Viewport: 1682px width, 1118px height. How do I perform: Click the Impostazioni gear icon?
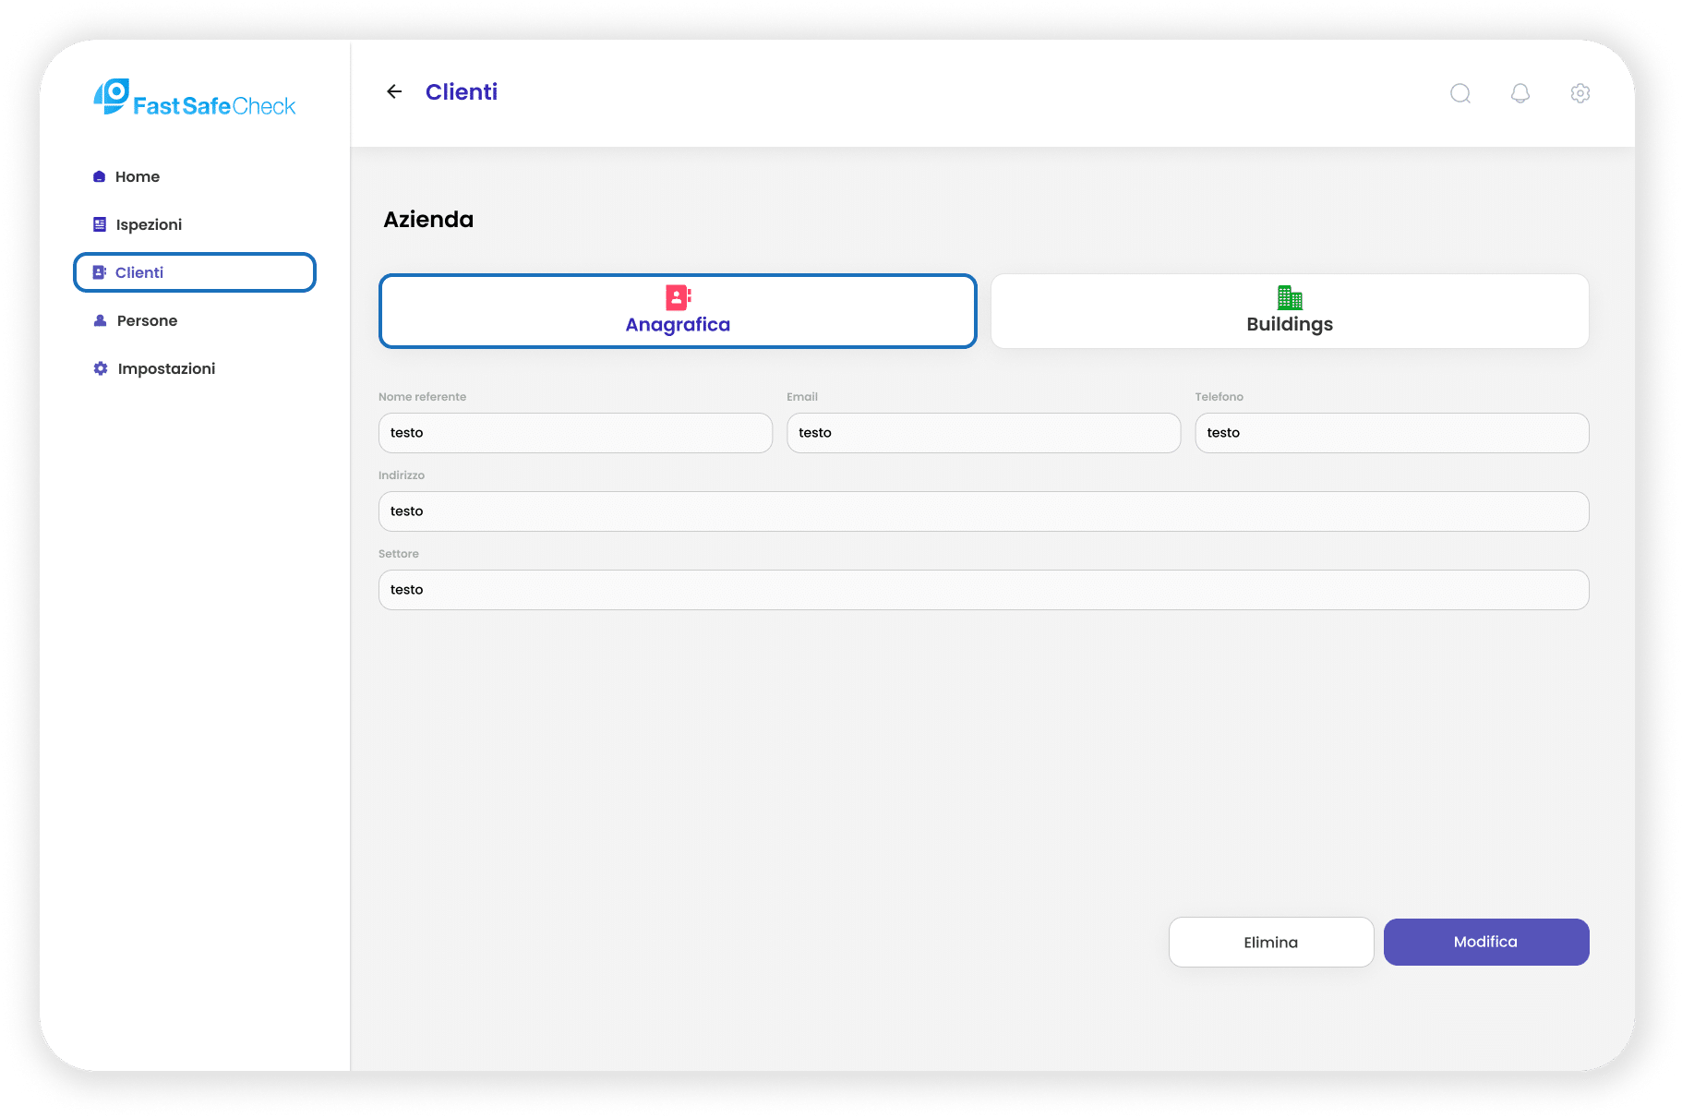coord(100,367)
